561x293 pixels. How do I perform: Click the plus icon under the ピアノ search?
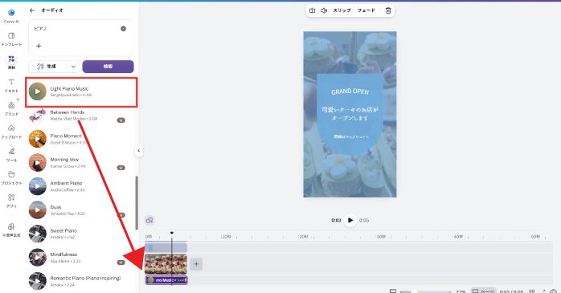point(39,46)
